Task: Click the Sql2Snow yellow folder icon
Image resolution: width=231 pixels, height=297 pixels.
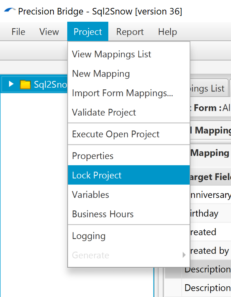Action: pyautogui.click(x=26, y=85)
